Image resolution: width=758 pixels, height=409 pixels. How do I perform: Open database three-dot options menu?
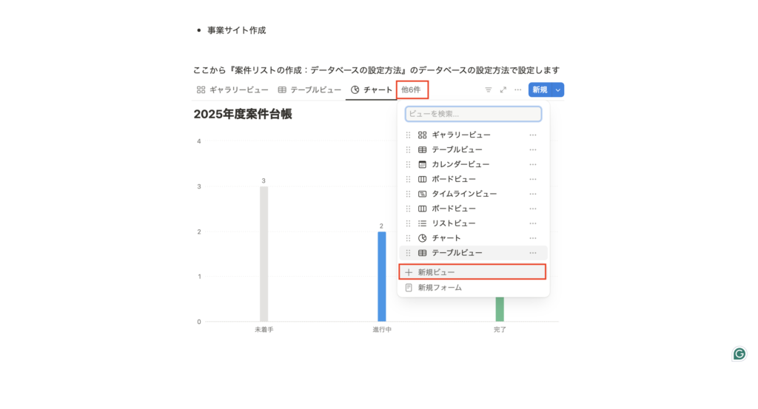(x=518, y=89)
